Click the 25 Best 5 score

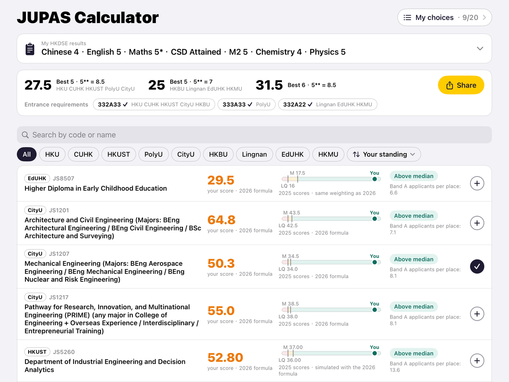point(157,85)
